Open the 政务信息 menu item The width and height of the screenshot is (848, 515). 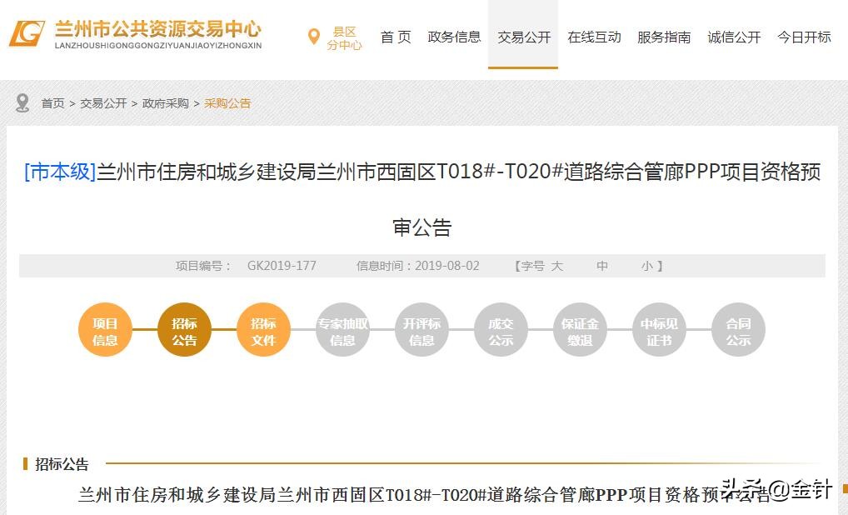(x=454, y=37)
